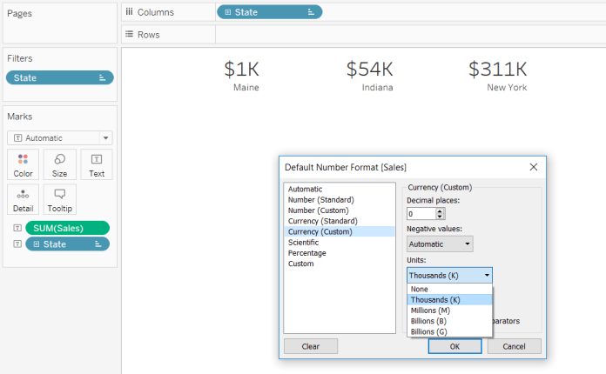606x374 pixels.
Task: Click OK to apply number format
Action: pos(454,346)
